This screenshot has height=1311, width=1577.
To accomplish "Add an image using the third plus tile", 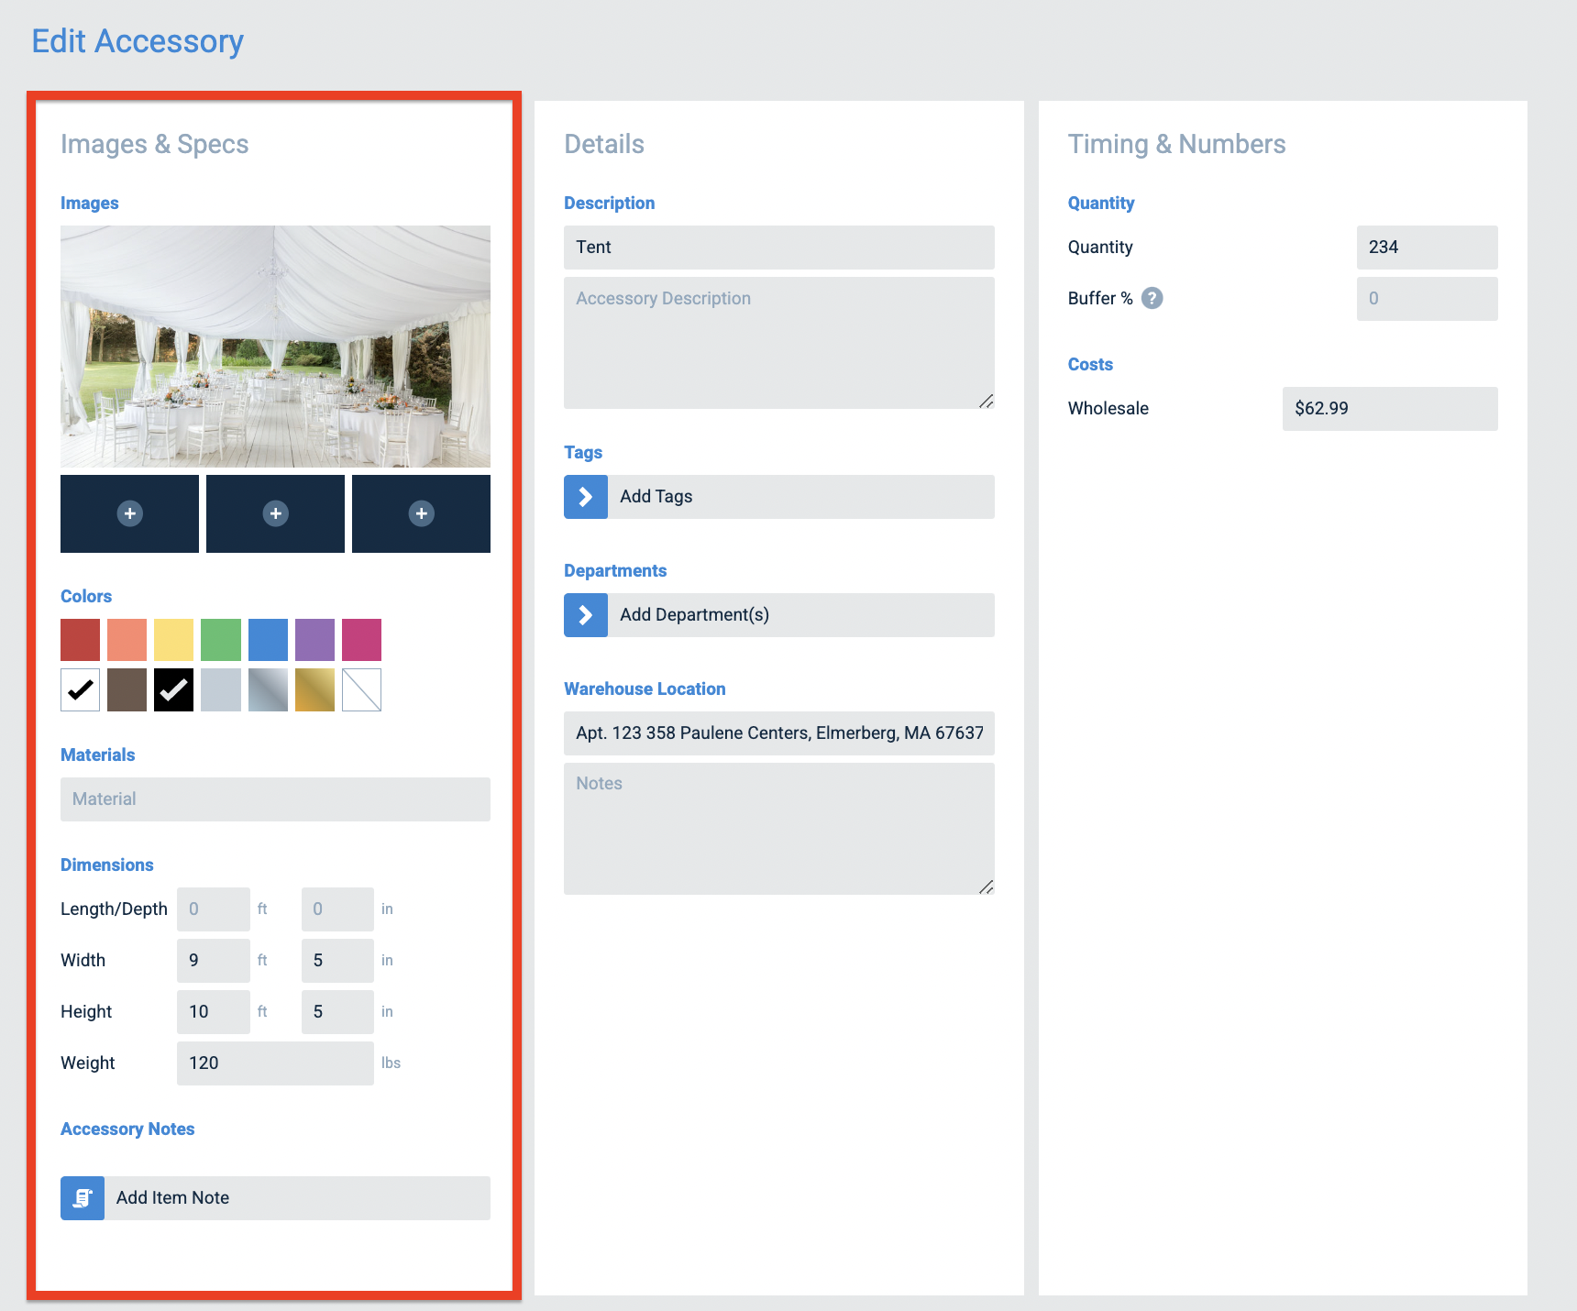I will (x=421, y=513).
